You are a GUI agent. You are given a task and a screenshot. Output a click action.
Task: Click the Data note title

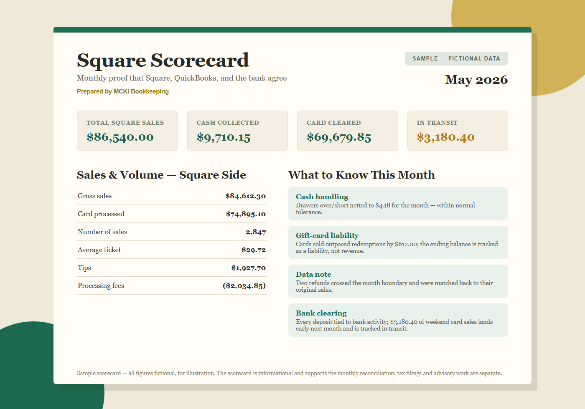pyautogui.click(x=313, y=274)
